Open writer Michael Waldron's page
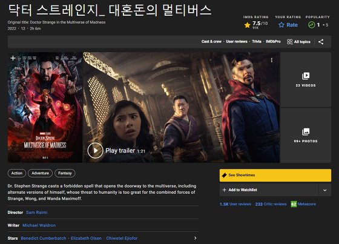Viewport: 339px width, 244px height. (39, 225)
